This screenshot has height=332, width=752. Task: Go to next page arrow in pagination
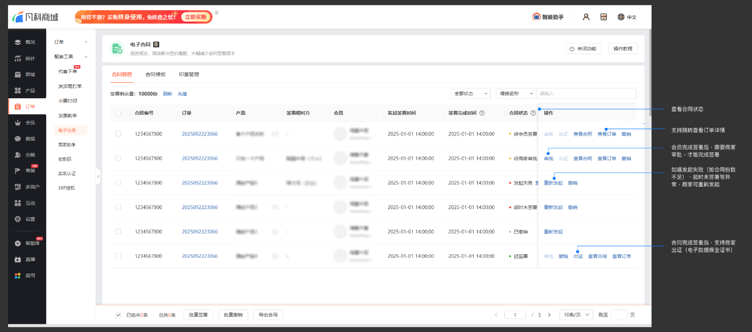549,315
